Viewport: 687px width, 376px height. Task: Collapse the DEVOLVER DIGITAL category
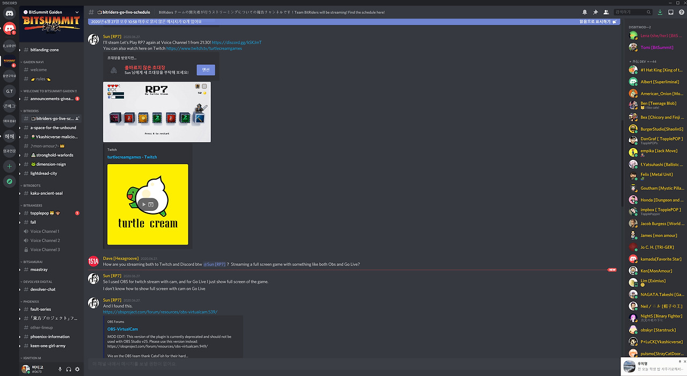point(37,282)
